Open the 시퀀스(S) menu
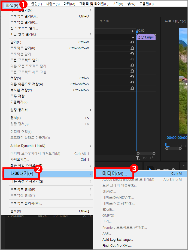The image size is (188, 250). click(53, 4)
